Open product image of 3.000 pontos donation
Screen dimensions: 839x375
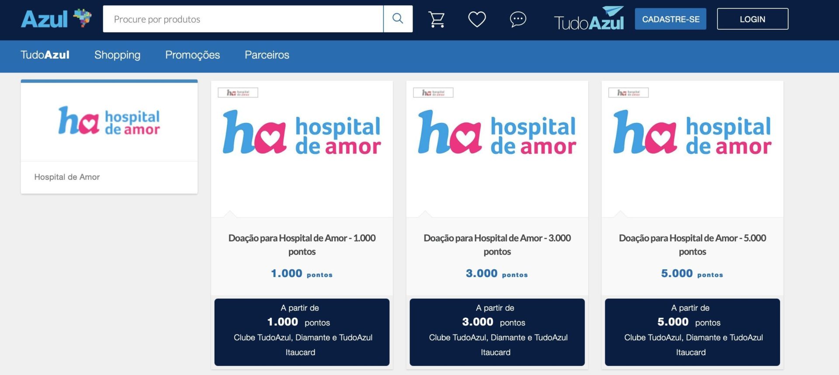point(497,132)
